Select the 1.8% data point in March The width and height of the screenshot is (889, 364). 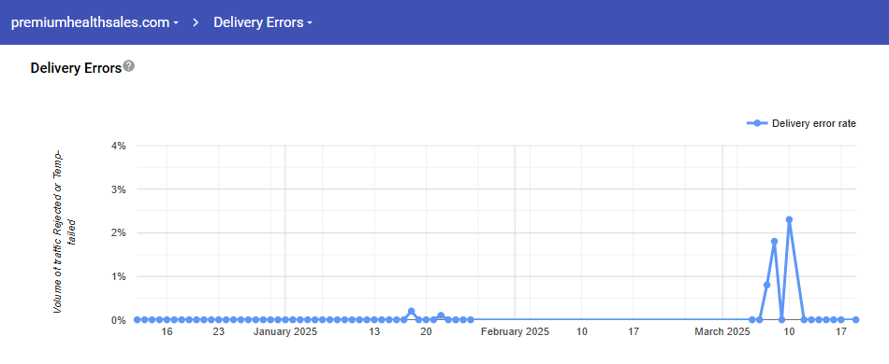pyautogui.click(x=774, y=242)
